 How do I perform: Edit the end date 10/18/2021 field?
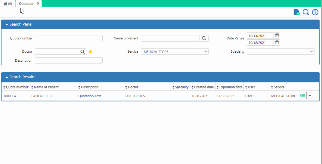coord(260,43)
